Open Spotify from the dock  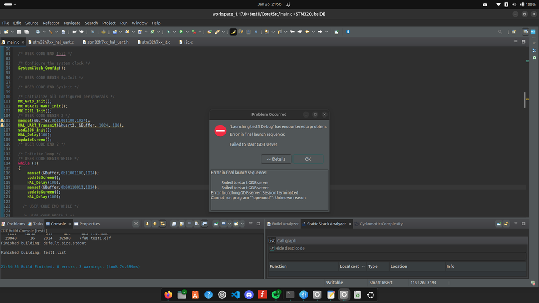276,294
